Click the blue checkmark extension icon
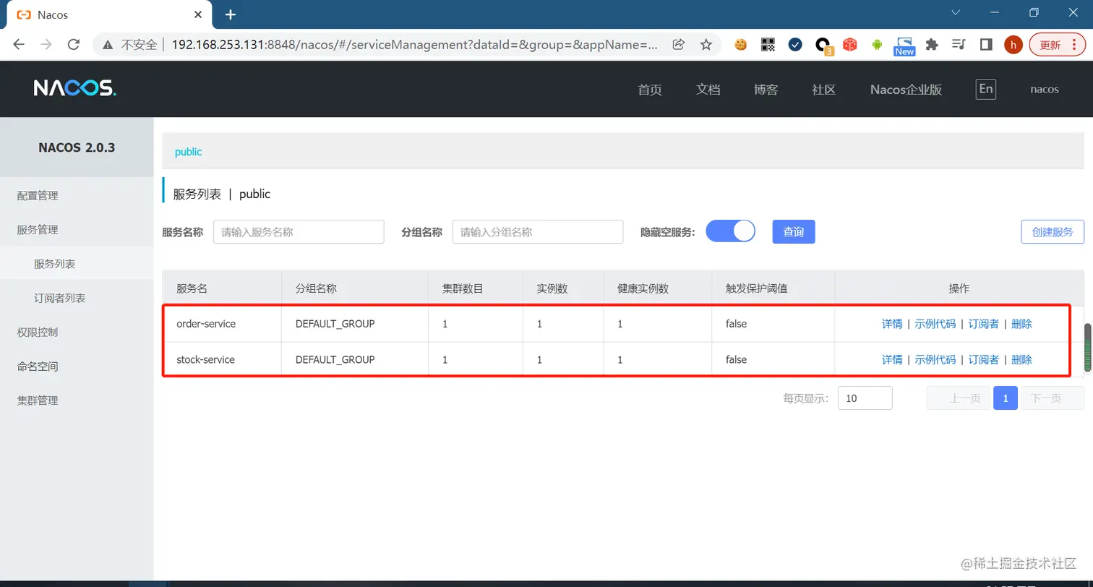 coord(795,45)
